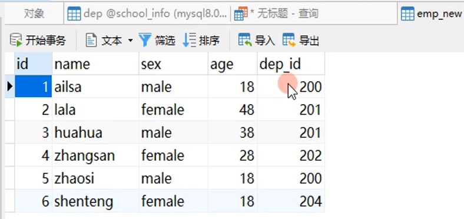Click the Begin Transaction (开始事务) icon
The image size is (464, 219).
16,40
